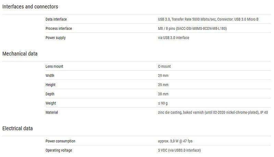
Task: Select the Width row label
Action: coord(50,75)
